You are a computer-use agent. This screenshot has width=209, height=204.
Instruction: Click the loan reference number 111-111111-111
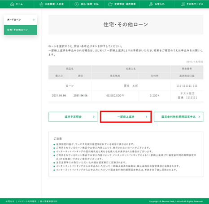(x=187, y=86)
